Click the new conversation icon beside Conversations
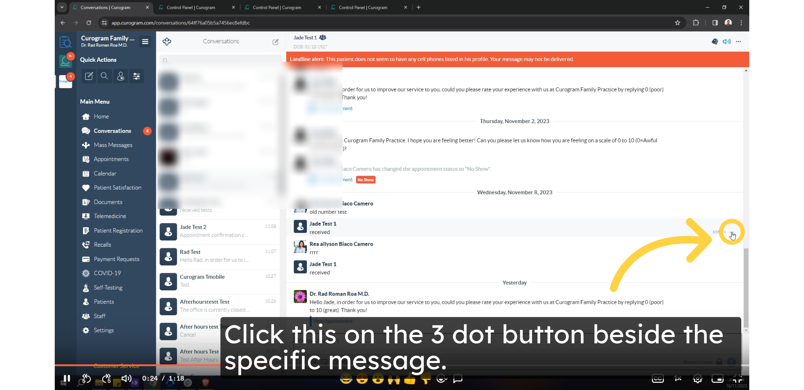Screen dimensions: 804x390 point(275,42)
